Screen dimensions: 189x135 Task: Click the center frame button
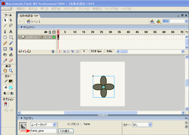coord(59,51)
